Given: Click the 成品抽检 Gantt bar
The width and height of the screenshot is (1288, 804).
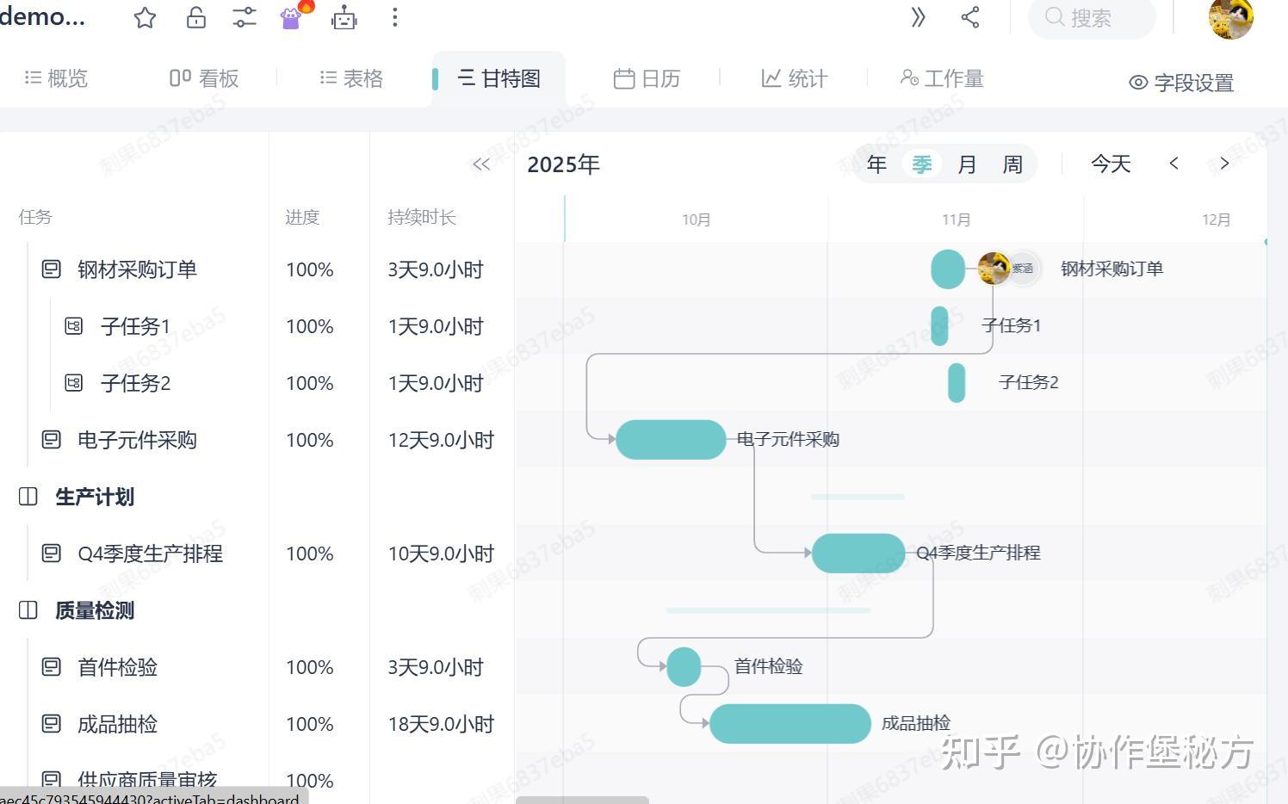Looking at the screenshot, I should pos(790,723).
